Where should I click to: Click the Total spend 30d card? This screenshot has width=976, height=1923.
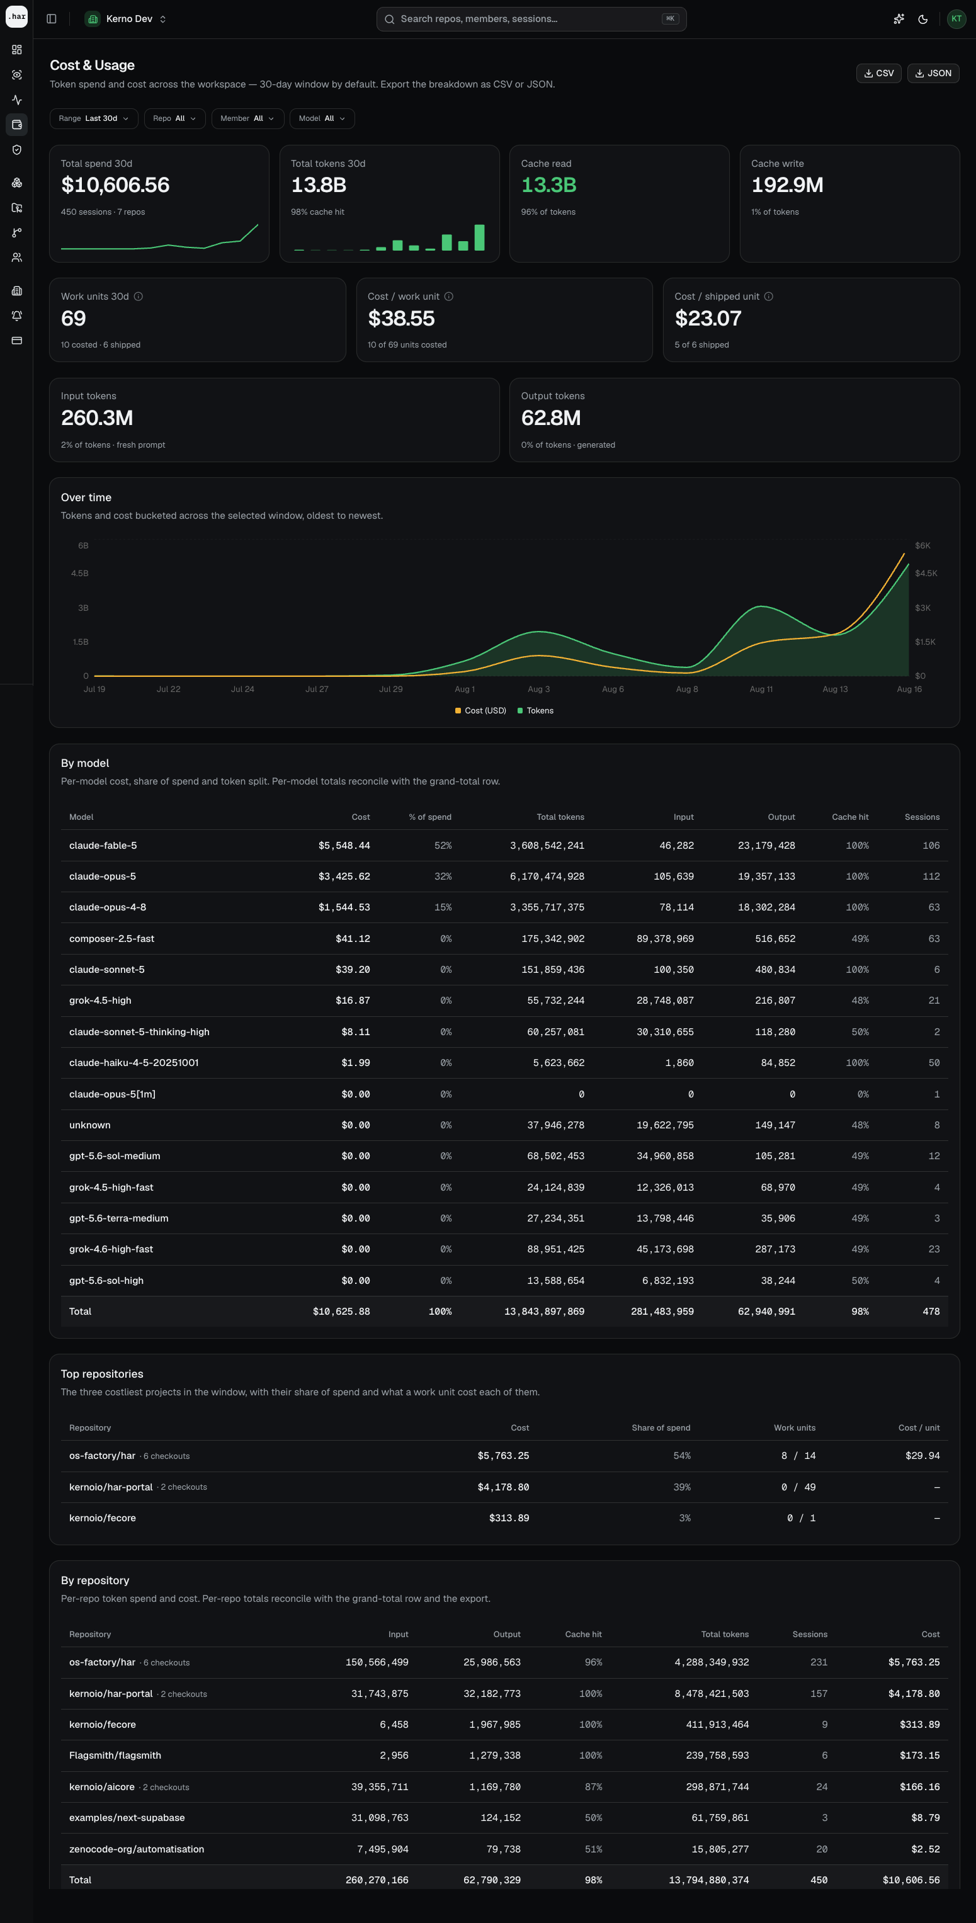(x=159, y=203)
